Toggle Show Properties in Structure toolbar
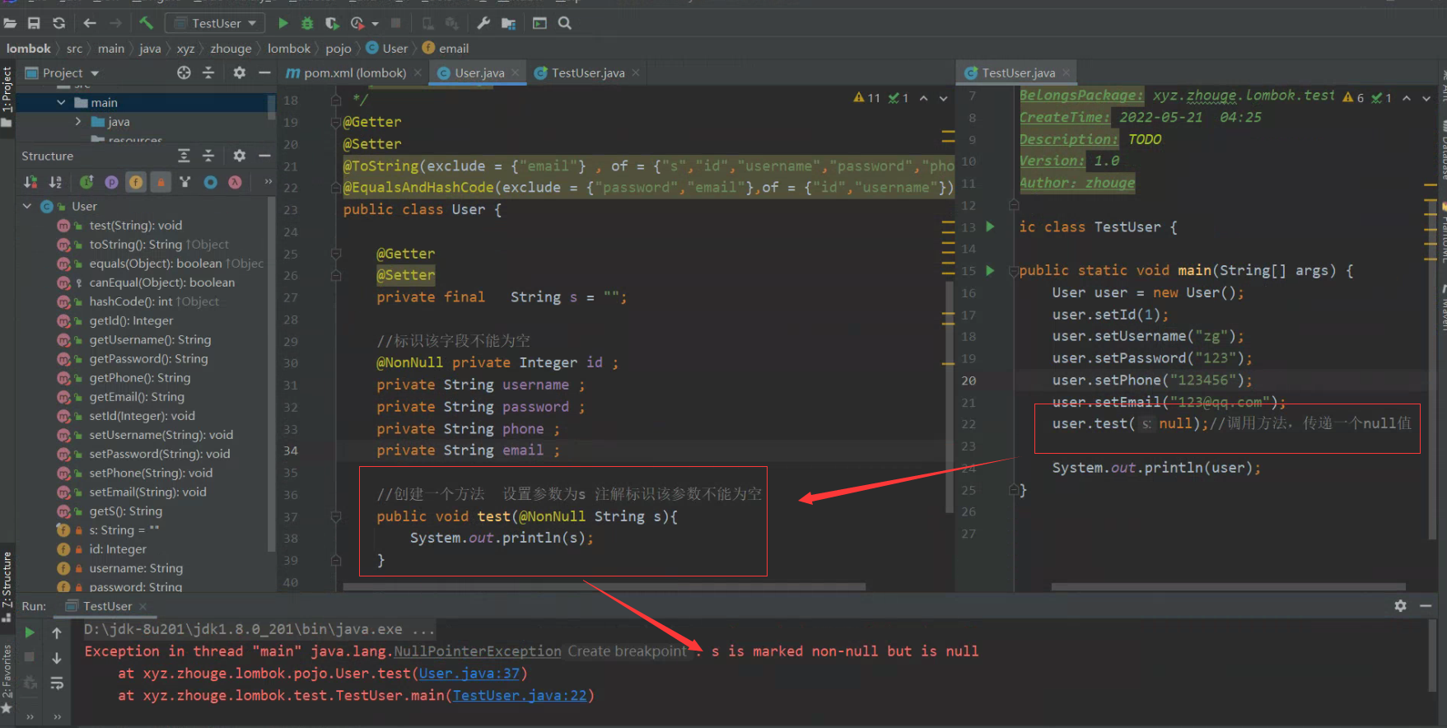Image resolution: width=1447 pixels, height=728 pixels. [x=111, y=182]
